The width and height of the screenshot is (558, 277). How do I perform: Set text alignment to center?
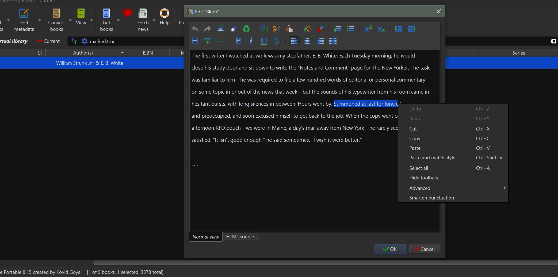pyautogui.click(x=307, y=41)
